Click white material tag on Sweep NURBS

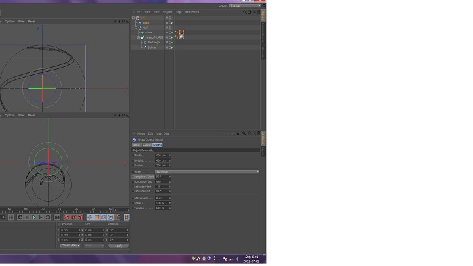(181, 37)
